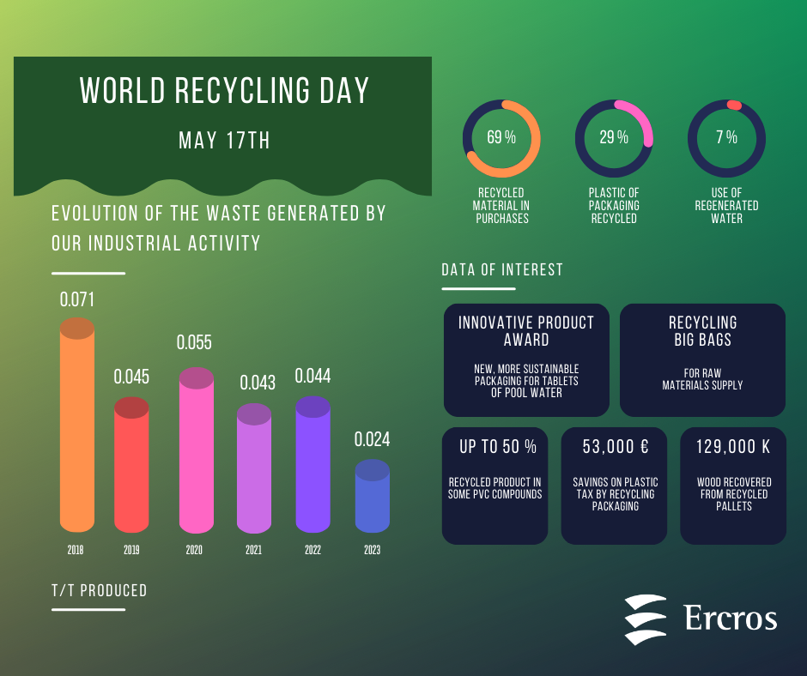The width and height of the screenshot is (807, 676).
Task: Click the 7% regenerated water donut chart
Action: (x=726, y=139)
